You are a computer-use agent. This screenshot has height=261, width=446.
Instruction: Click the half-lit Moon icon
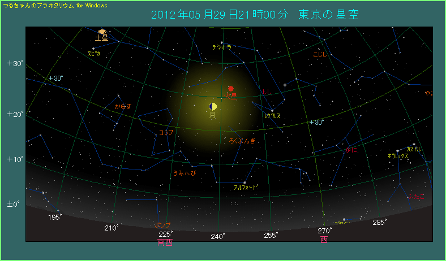coord(213,107)
